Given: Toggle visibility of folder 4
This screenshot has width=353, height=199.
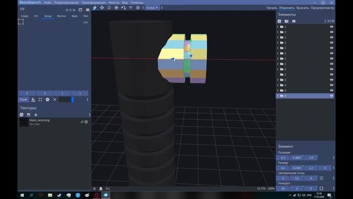Looking at the screenshot, I should click(331, 85).
